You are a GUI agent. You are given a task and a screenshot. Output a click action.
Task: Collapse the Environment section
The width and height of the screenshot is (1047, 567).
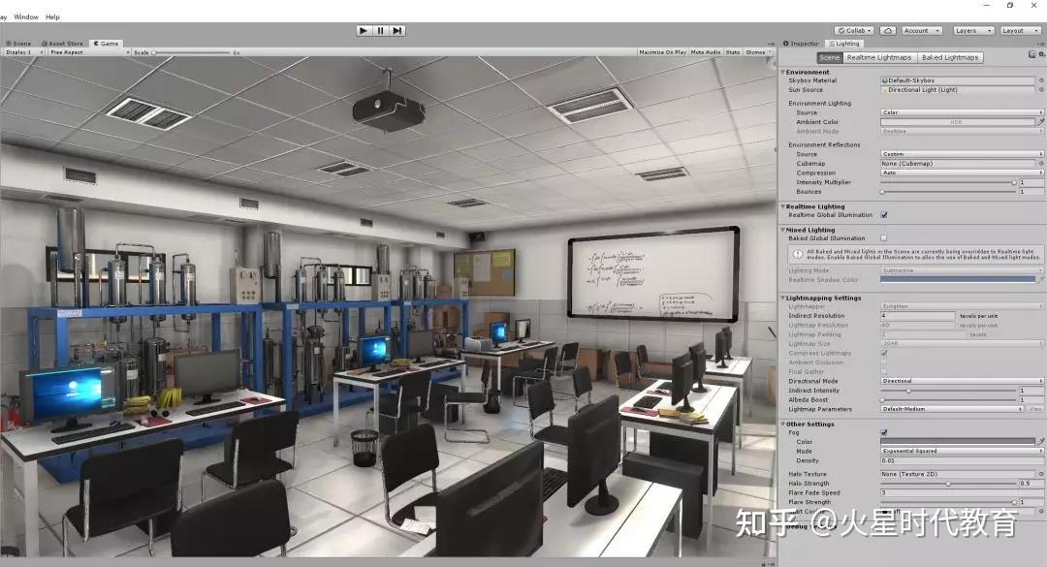click(782, 72)
